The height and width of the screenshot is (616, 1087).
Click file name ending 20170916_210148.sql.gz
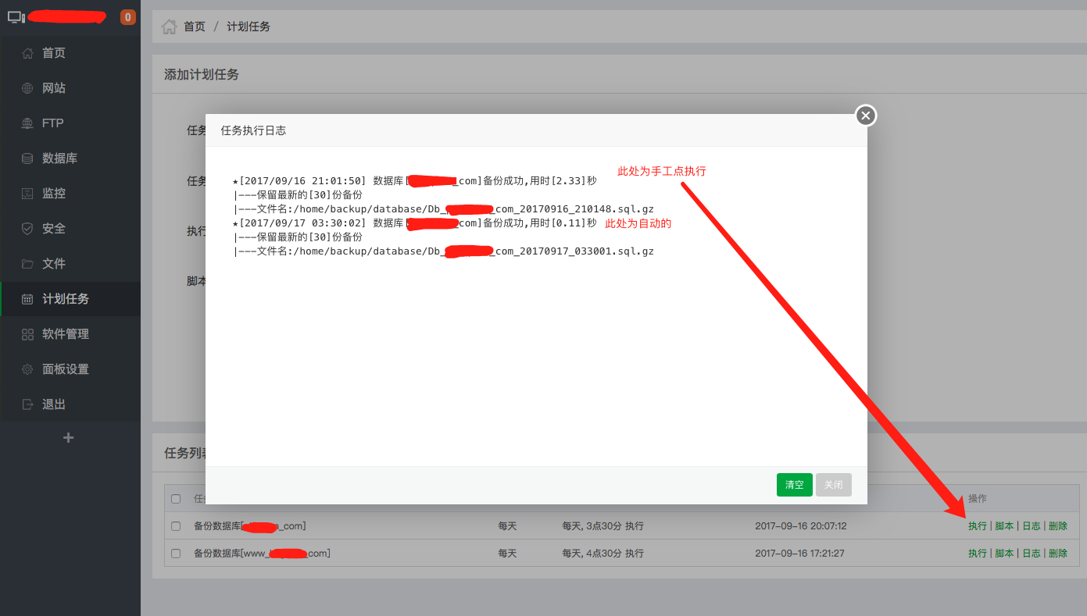(x=444, y=209)
